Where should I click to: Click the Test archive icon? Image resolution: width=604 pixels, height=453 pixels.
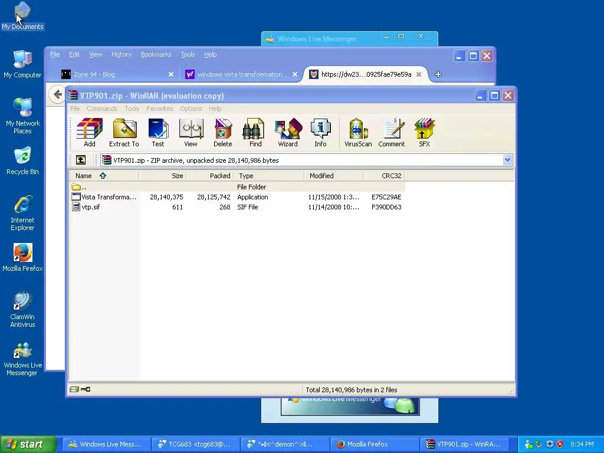[158, 133]
